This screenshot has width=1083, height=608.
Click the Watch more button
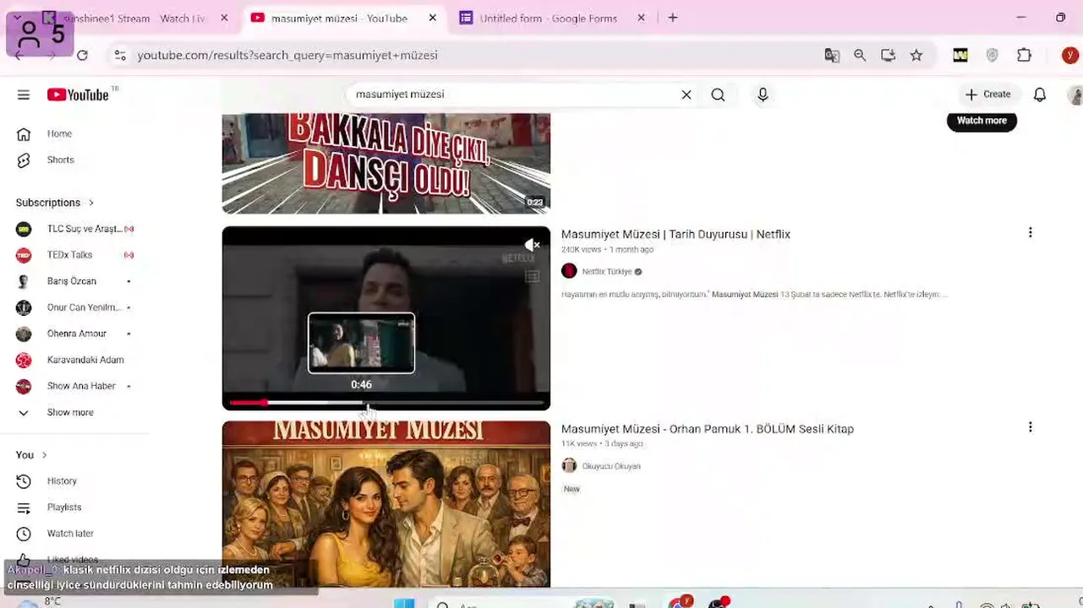point(982,121)
